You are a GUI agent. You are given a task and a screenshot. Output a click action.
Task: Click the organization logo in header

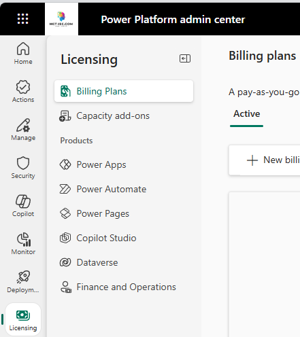[61, 19]
